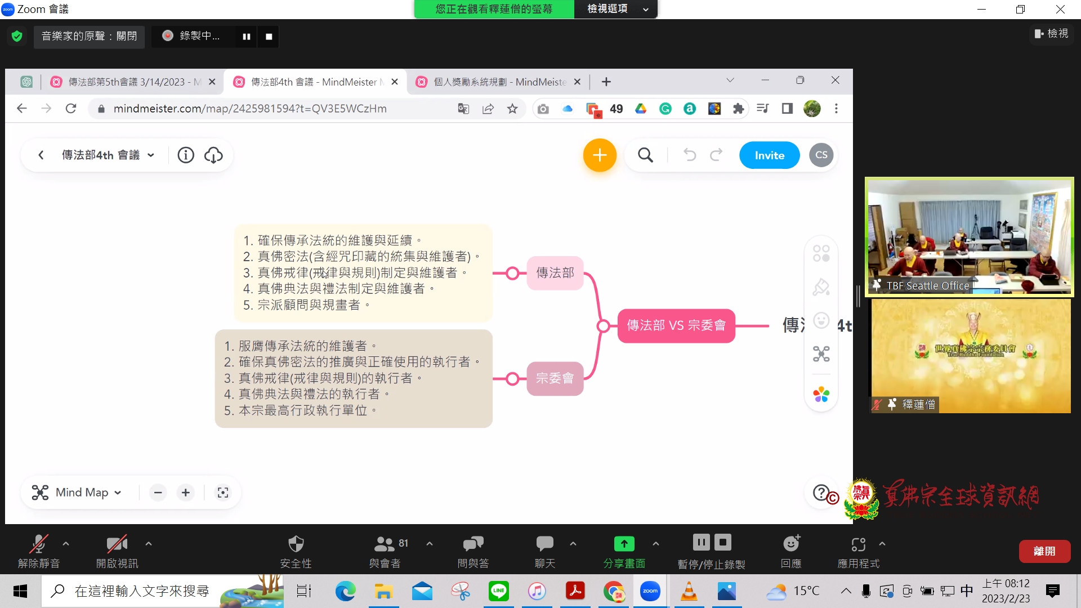Click the orange add node plus button

(x=600, y=155)
